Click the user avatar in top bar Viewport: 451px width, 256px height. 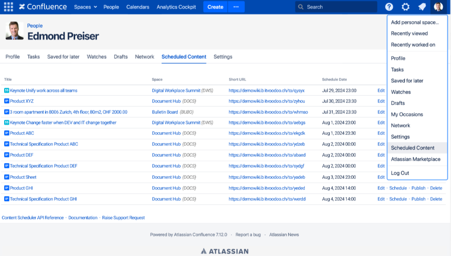click(439, 7)
